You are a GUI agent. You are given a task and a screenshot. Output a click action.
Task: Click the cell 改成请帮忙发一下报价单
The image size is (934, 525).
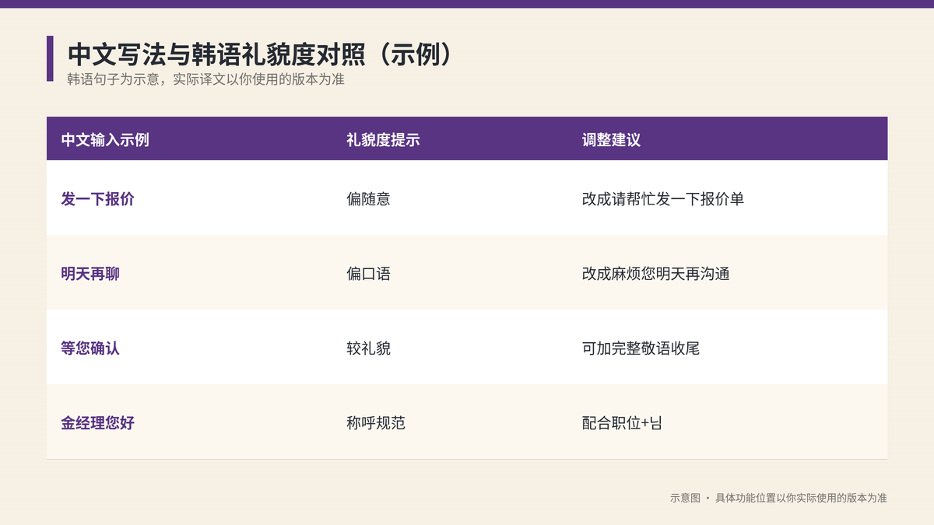[663, 199]
